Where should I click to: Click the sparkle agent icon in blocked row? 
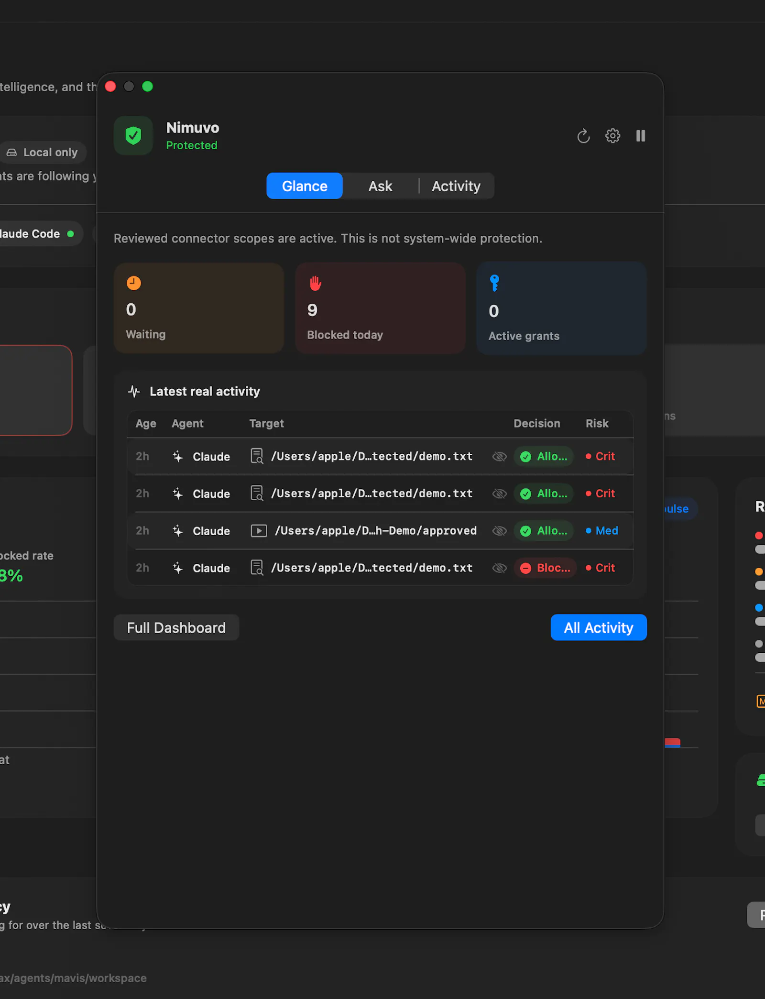coord(177,569)
